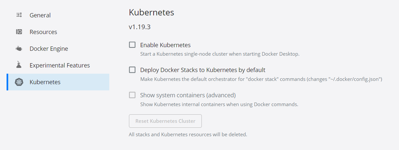
Task: Click the General sliders icon
Action: point(19,15)
